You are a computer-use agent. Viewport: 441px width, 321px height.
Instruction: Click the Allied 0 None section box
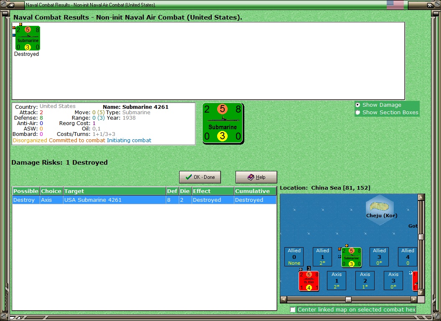(294, 257)
